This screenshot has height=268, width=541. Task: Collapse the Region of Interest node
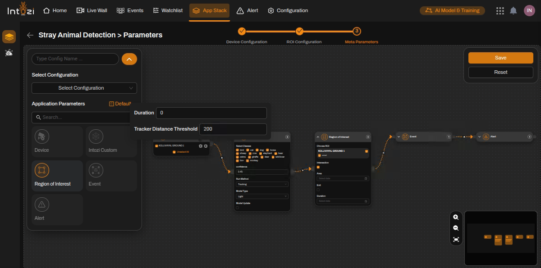click(x=318, y=137)
